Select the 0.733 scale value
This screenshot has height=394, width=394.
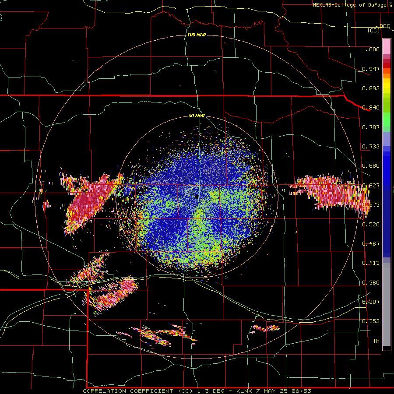(371, 147)
